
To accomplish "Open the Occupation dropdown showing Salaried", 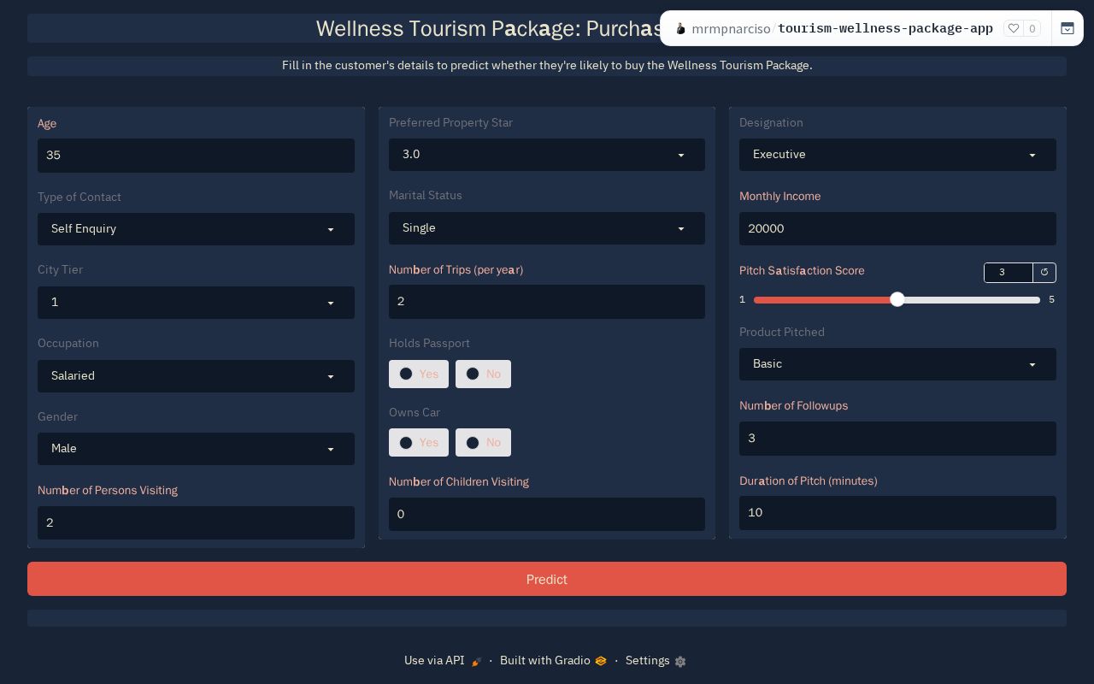I will pyautogui.click(x=196, y=376).
